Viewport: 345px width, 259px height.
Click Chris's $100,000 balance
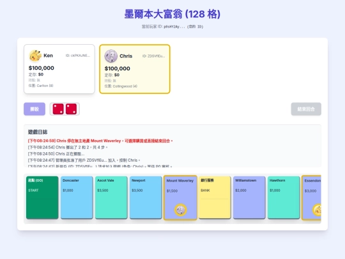(x=118, y=68)
